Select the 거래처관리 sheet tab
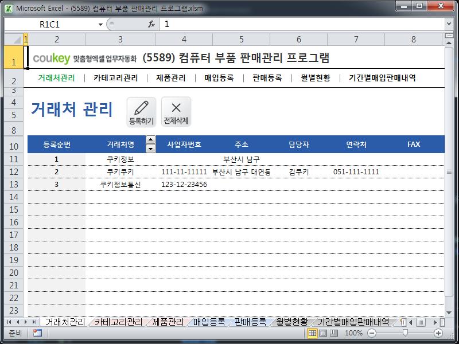This screenshot has height=344, width=459. (65, 322)
